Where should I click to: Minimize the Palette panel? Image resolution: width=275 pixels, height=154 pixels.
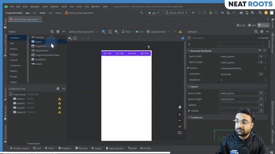coord(64,32)
